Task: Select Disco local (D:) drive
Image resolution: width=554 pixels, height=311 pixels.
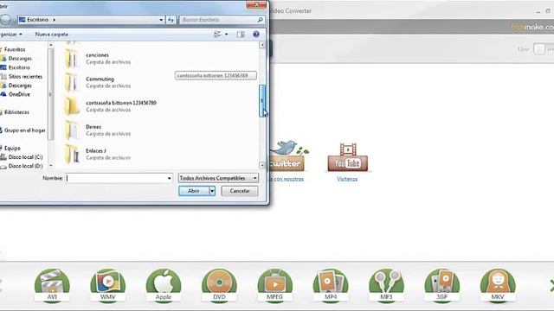Action: tap(25, 166)
